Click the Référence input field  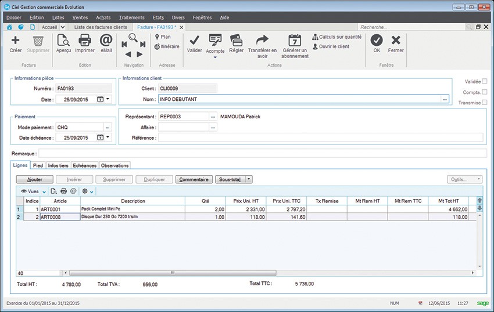click(x=320, y=137)
